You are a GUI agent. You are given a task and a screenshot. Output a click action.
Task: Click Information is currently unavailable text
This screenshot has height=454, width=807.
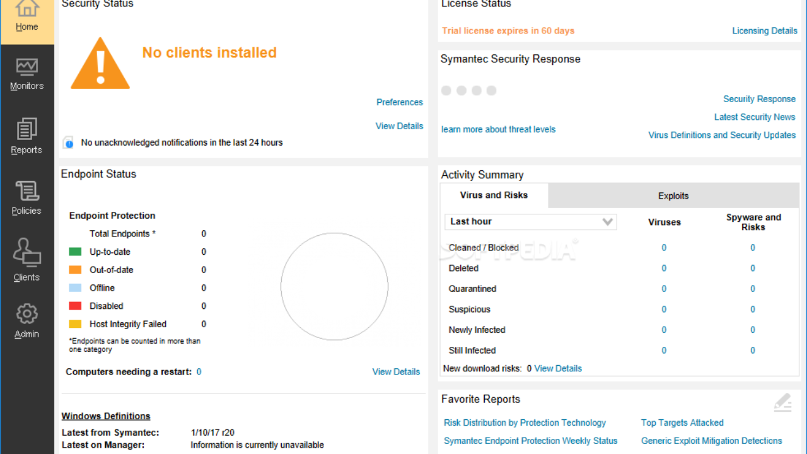[257, 445]
